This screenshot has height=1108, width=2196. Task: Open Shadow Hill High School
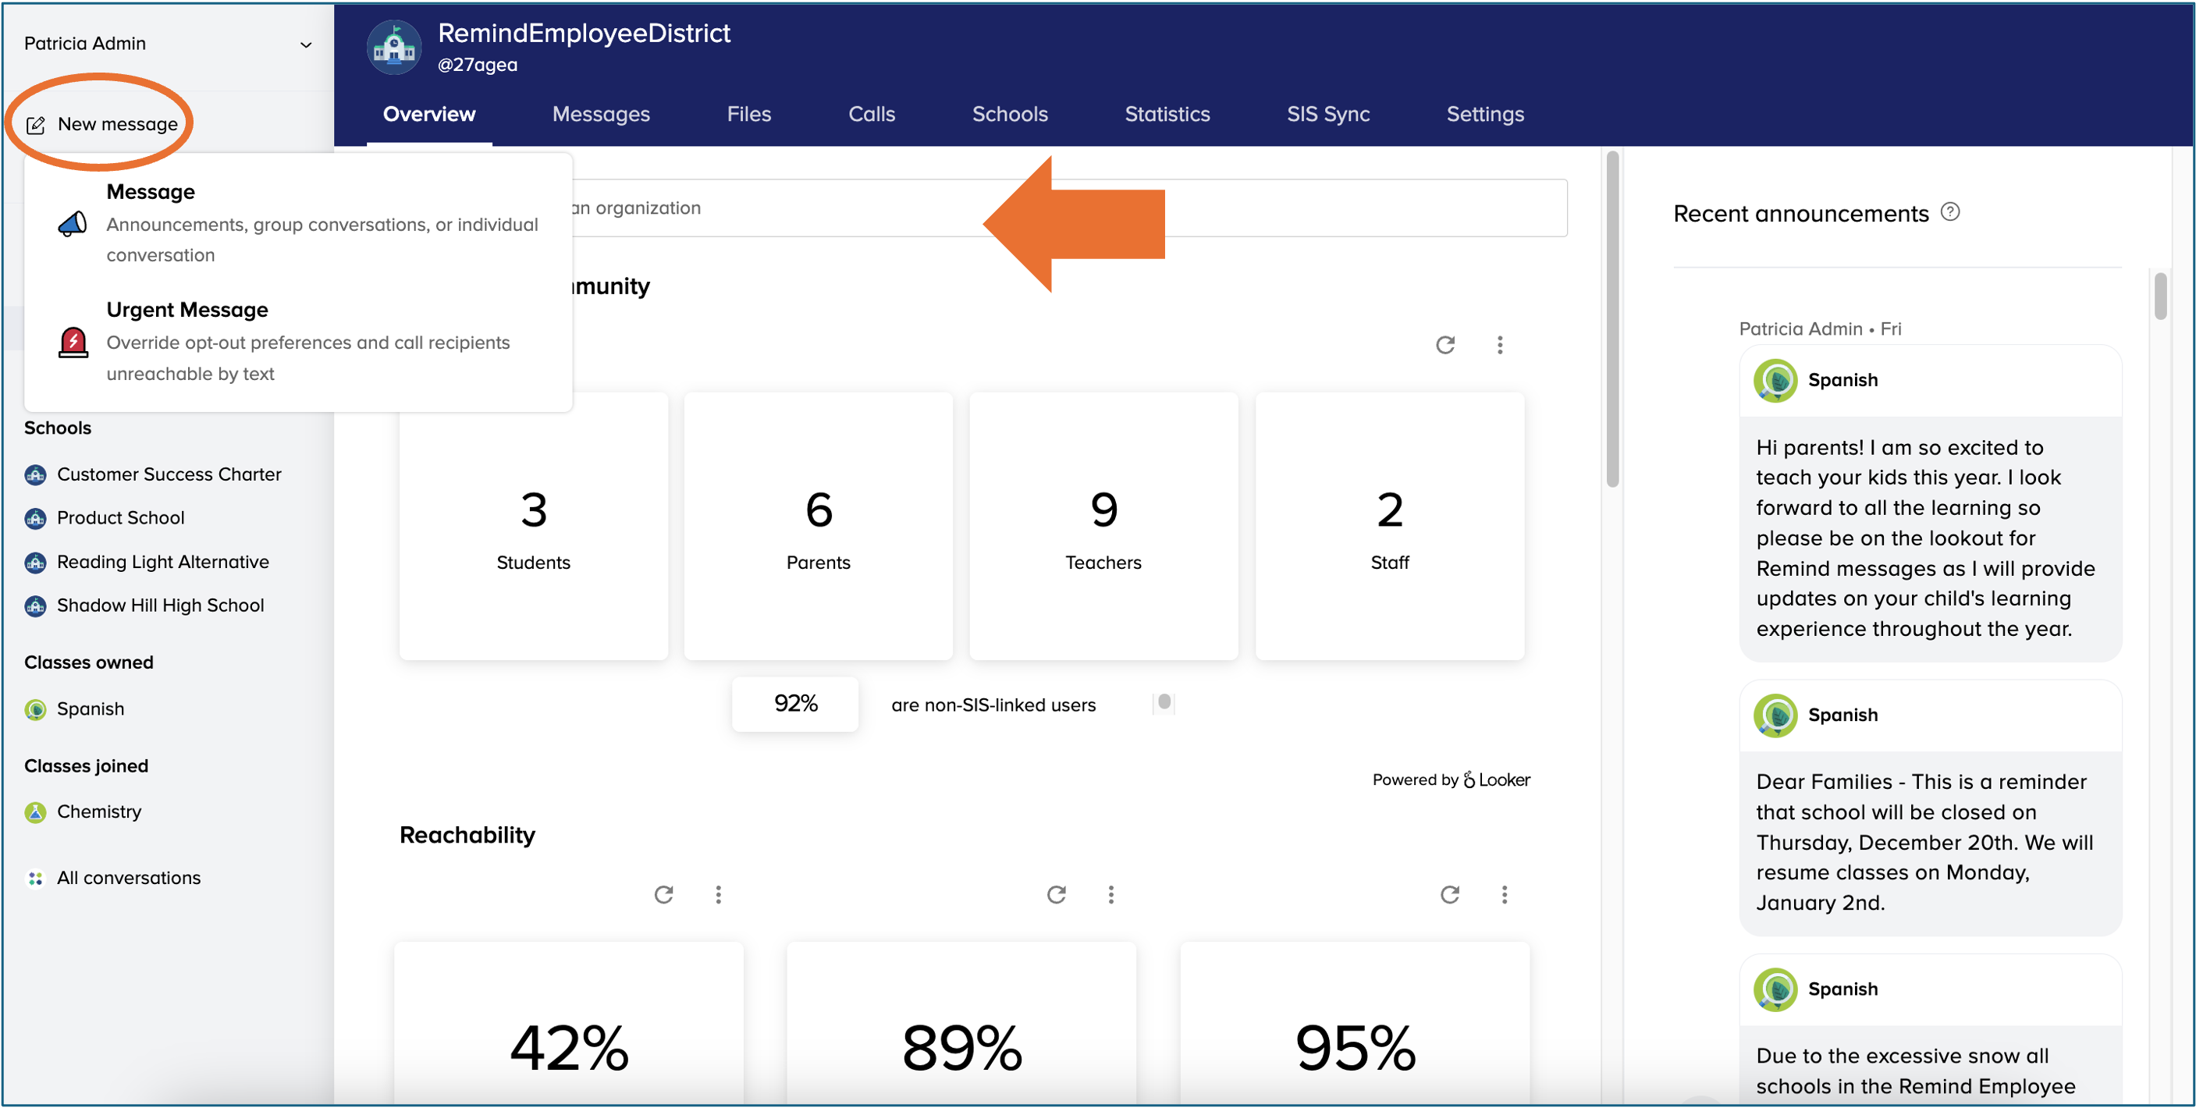[160, 605]
